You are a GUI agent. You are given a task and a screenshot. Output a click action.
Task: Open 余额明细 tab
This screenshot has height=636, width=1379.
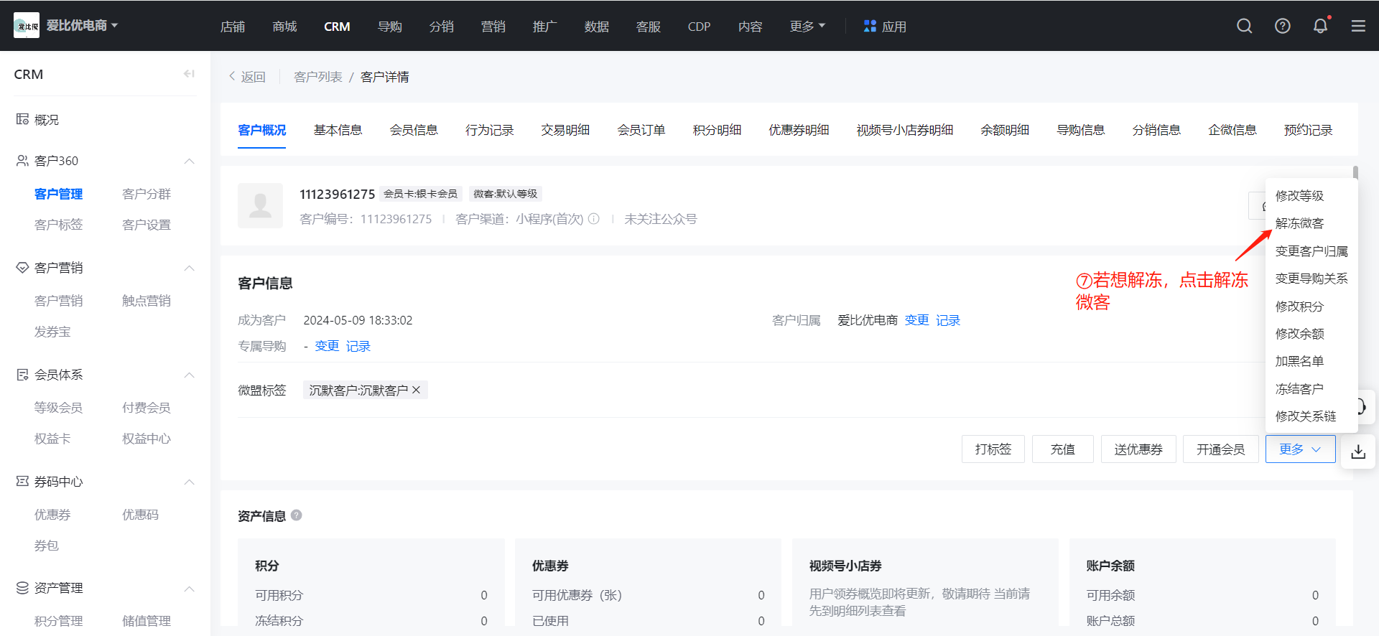pos(1005,130)
